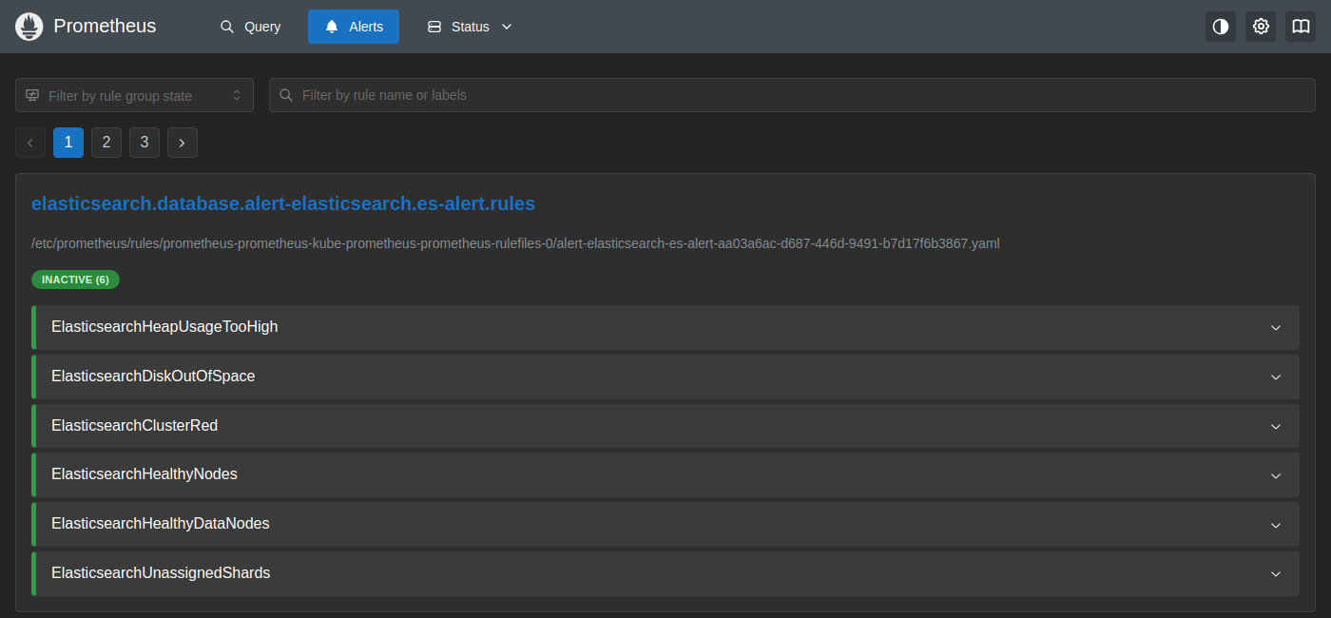This screenshot has width=1331, height=618.
Task: Click the Prometheus title text
Action: pos(105,27)
